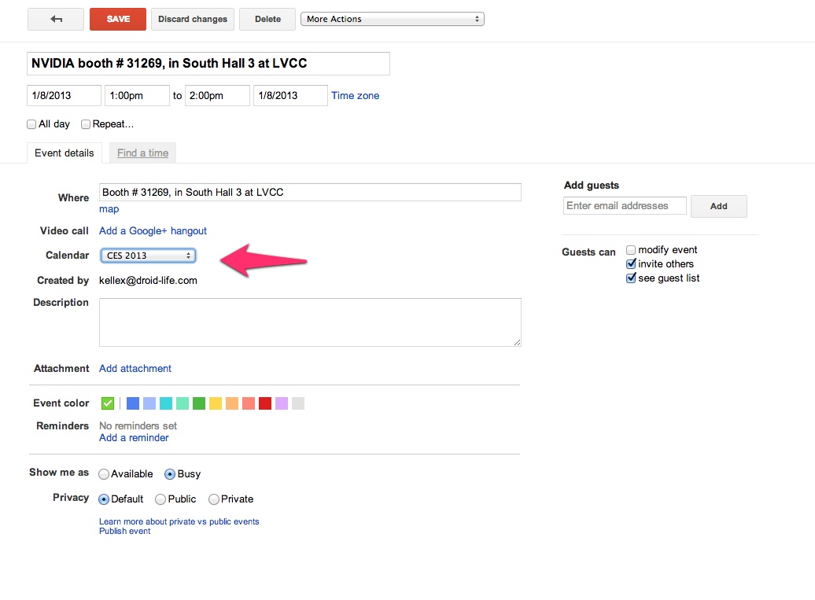Click the red SAVE button

[x=118, y=20]
